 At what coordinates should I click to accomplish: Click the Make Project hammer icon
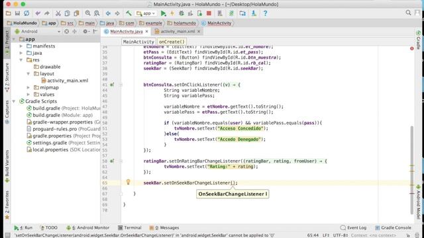tap(129, 13)
